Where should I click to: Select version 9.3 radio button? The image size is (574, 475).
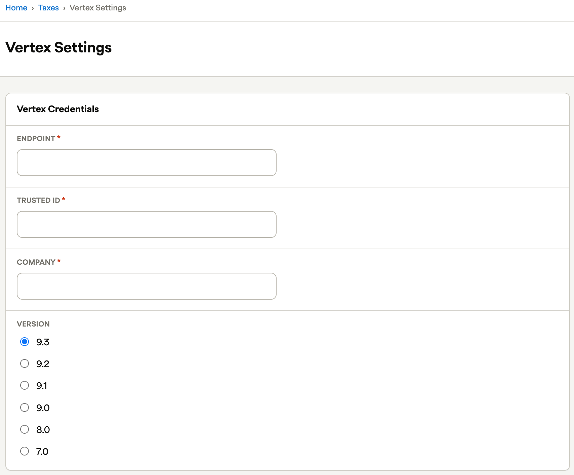coord(25,342)
